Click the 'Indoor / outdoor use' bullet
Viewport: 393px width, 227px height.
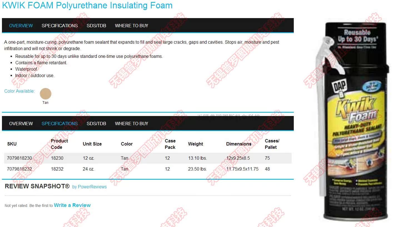pyautogui.click(x=35, y=75)
